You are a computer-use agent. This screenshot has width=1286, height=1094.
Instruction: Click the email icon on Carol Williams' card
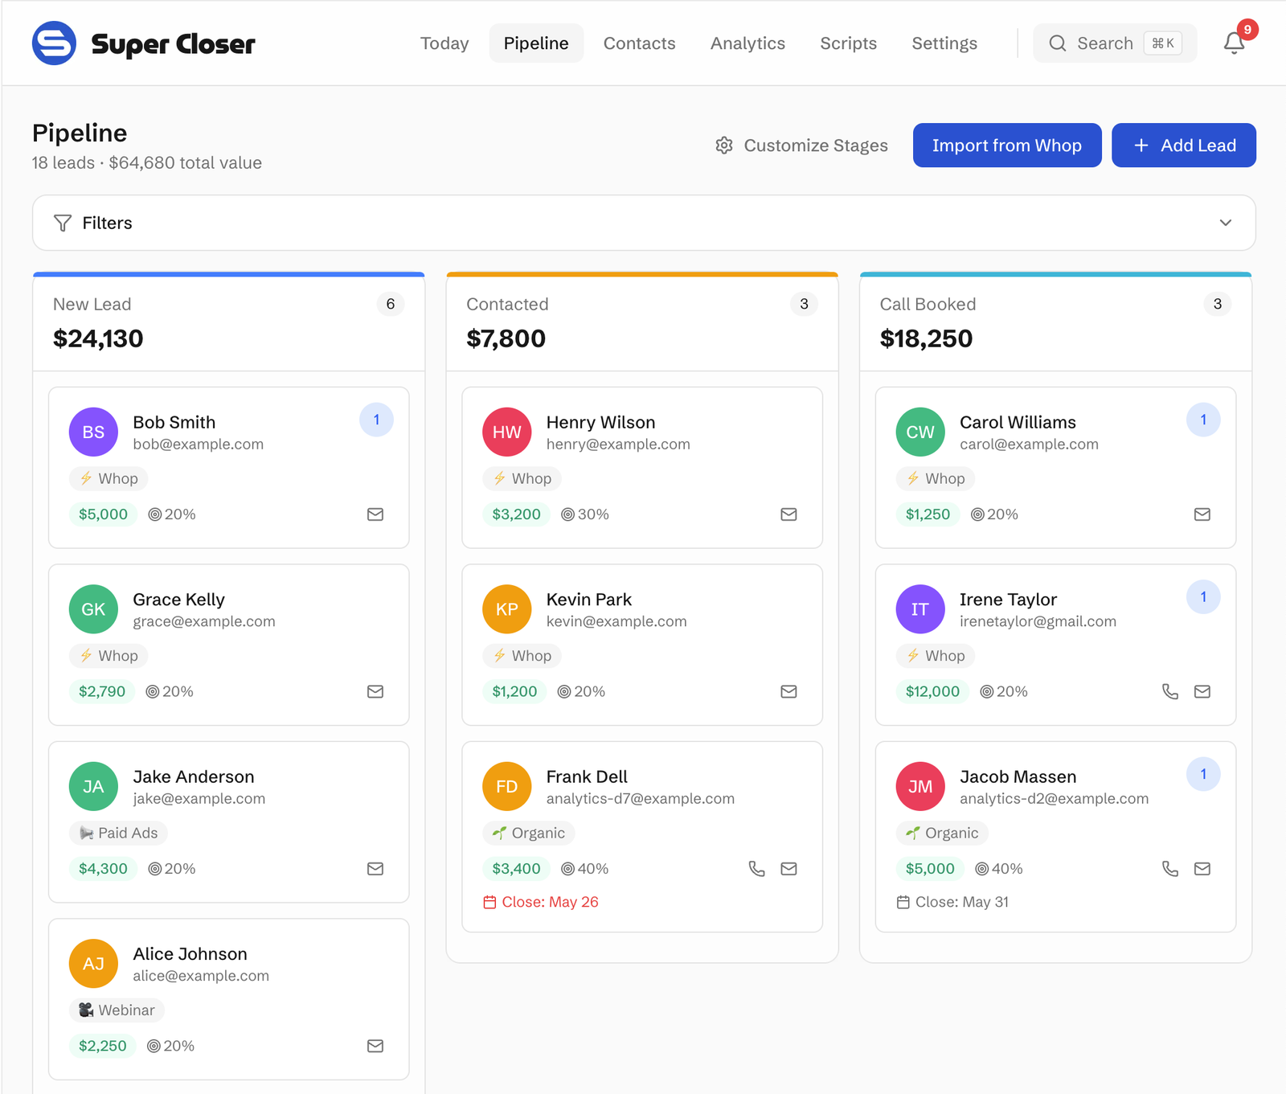tap(1202, 514)
